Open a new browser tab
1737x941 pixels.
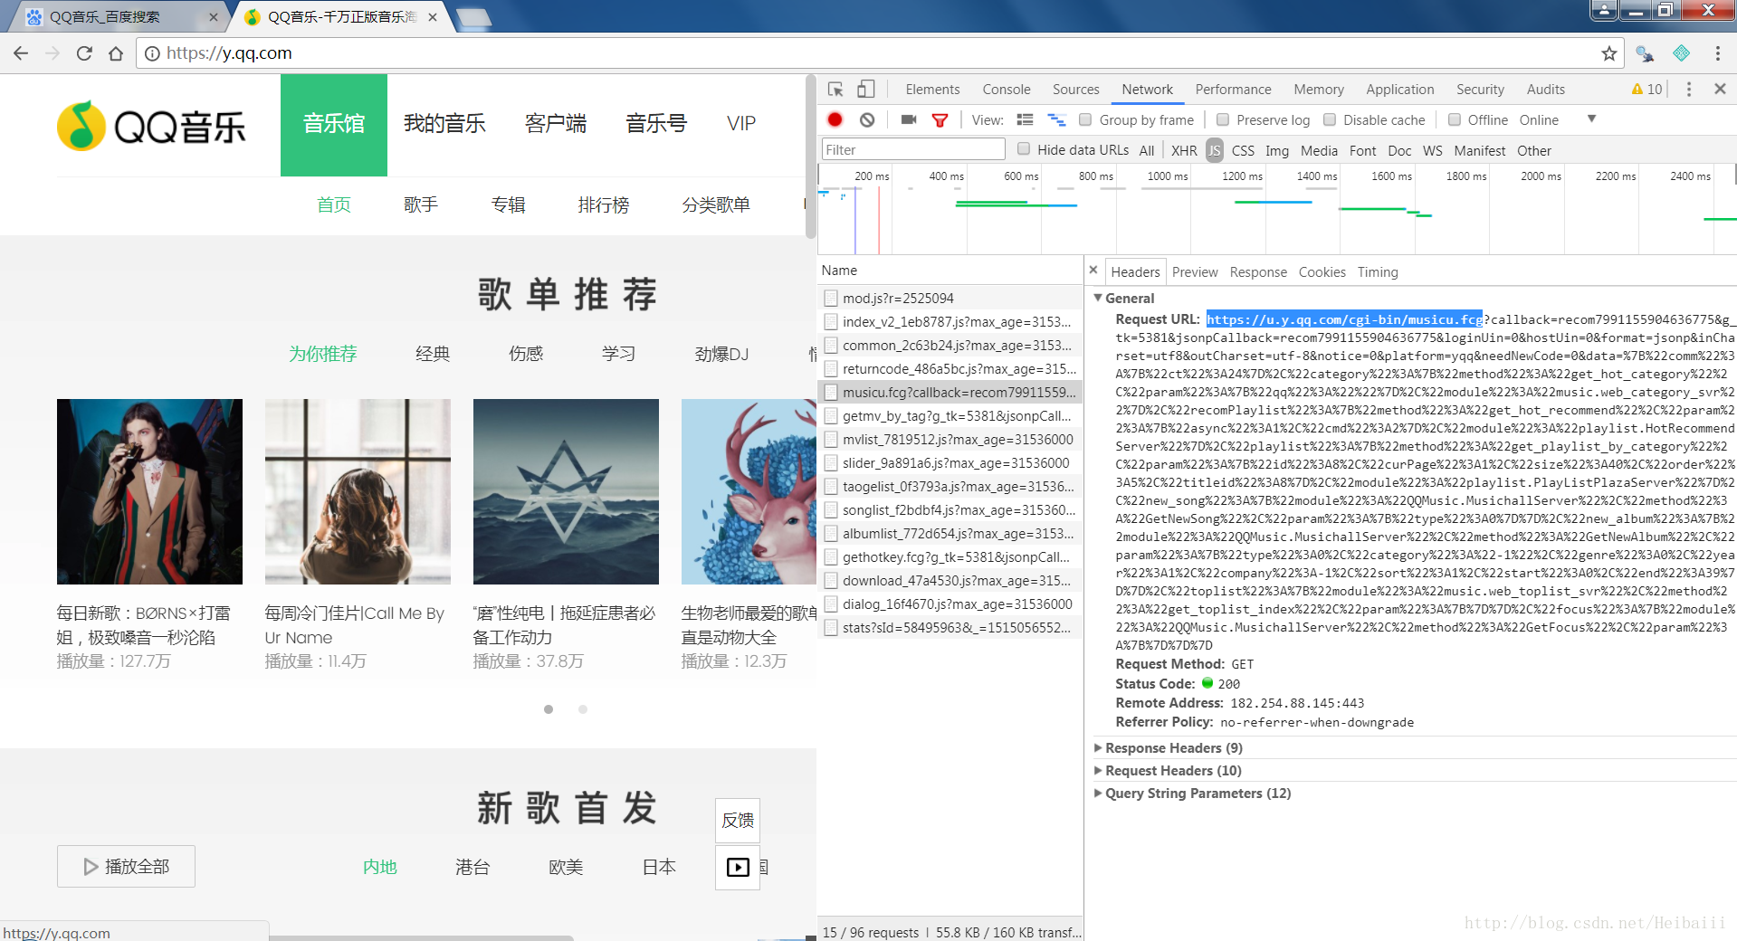pos(472,17)
